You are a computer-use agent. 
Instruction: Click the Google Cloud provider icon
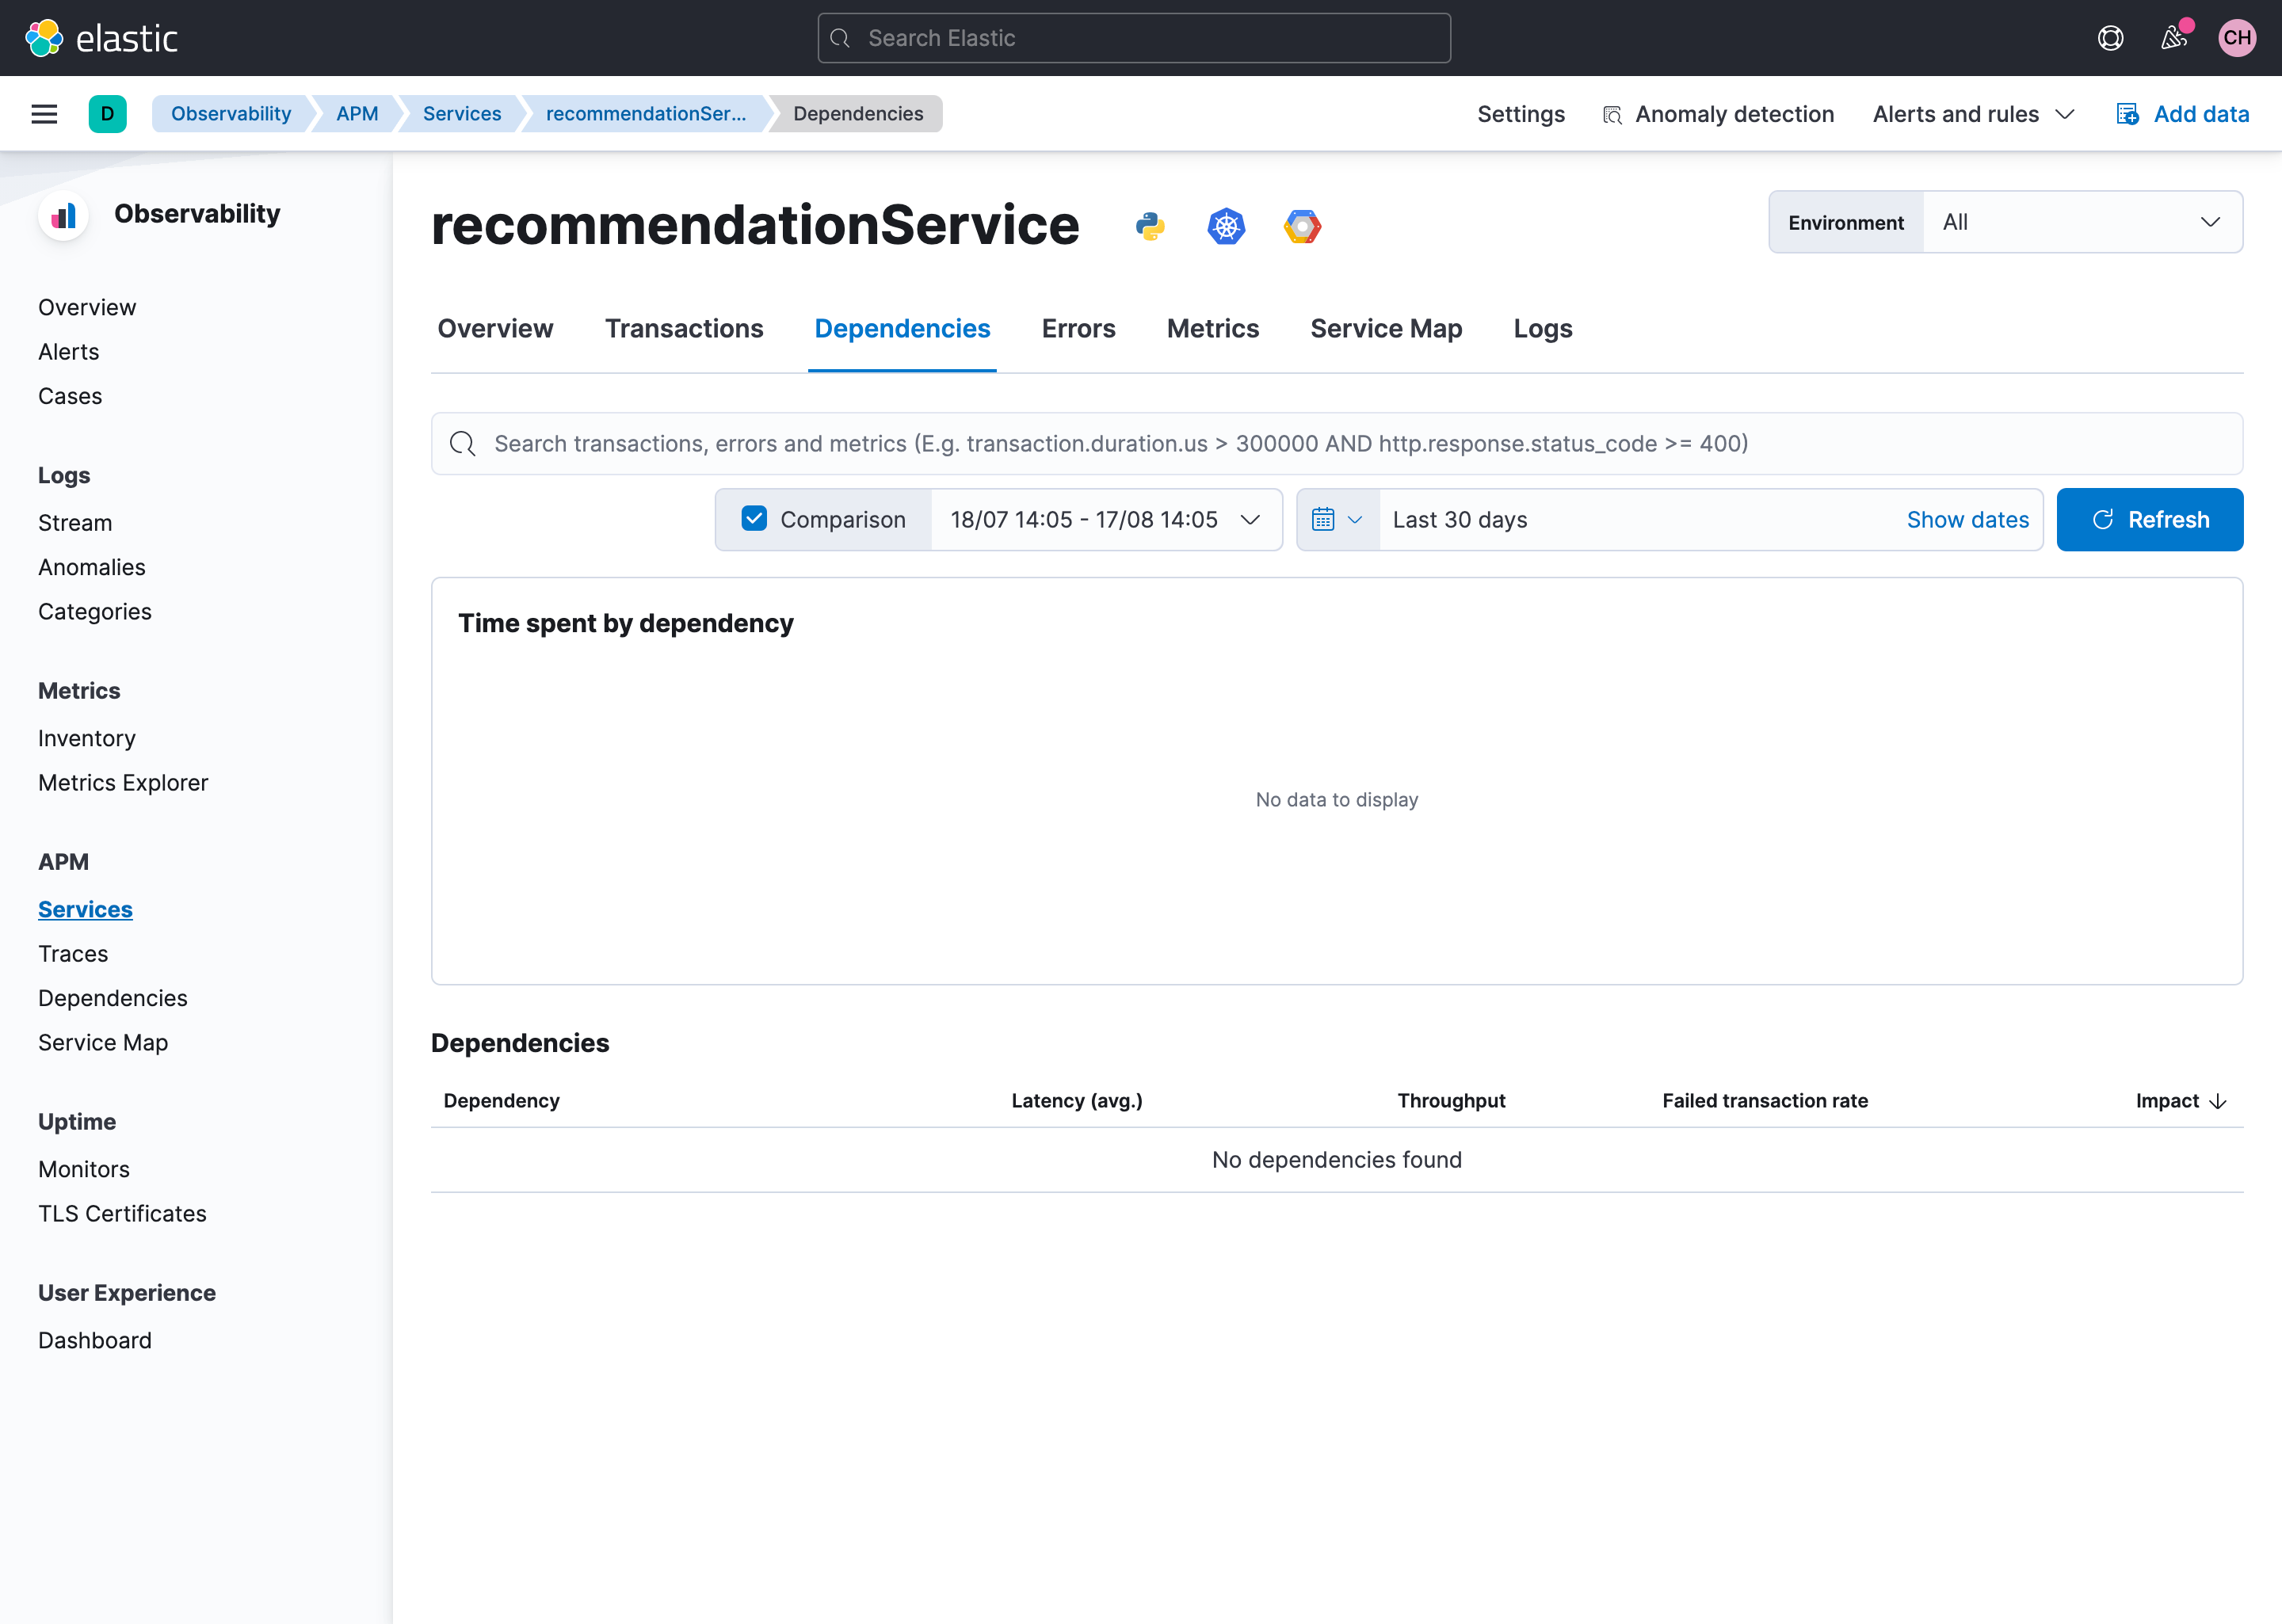point(1302,226)
